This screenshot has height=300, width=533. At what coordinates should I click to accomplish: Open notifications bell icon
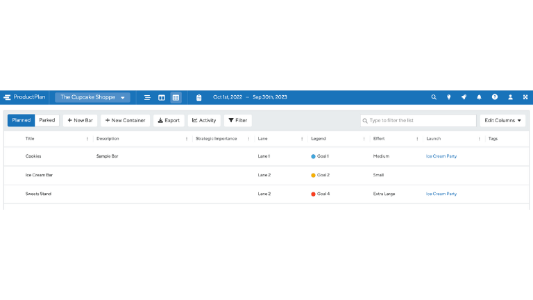(x=479, y=97)
